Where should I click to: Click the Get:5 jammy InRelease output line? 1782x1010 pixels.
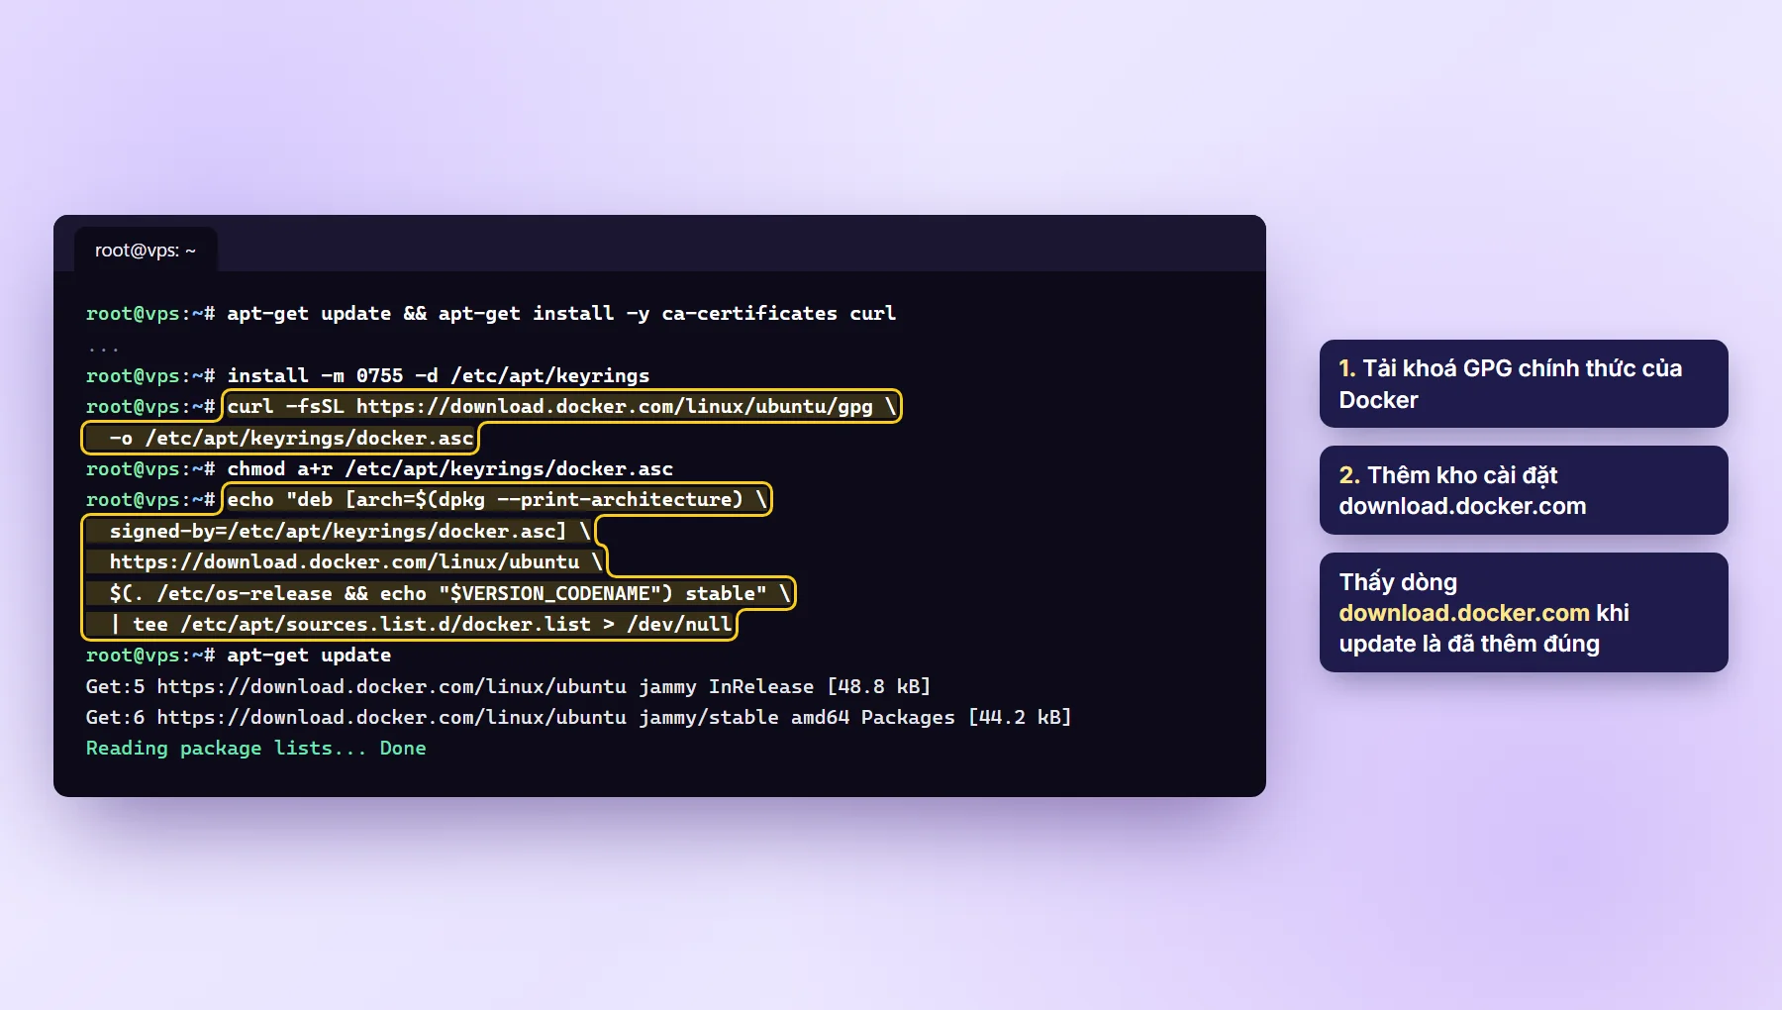[508, 686]
